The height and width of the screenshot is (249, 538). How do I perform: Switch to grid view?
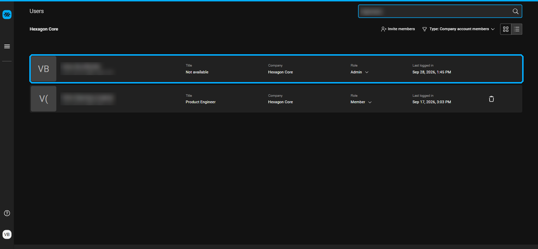coord(506,29)
